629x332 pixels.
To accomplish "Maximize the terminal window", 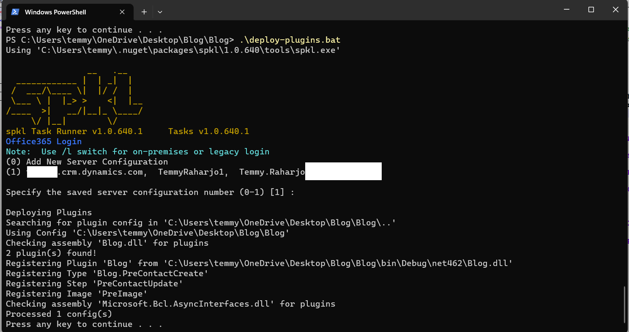I will (x=591, y=10).
